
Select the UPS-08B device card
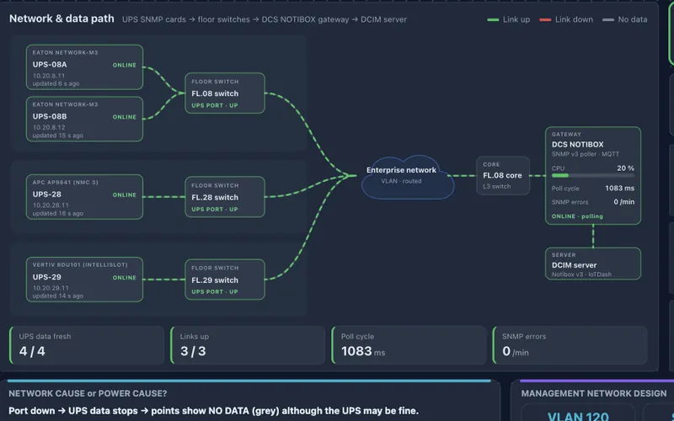(85, 119)
